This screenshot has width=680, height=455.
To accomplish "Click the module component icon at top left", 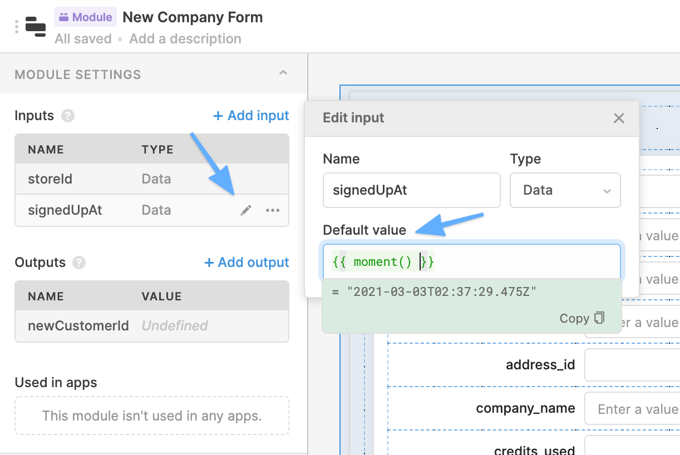I will pyautogui.click(x=36, y=26).
